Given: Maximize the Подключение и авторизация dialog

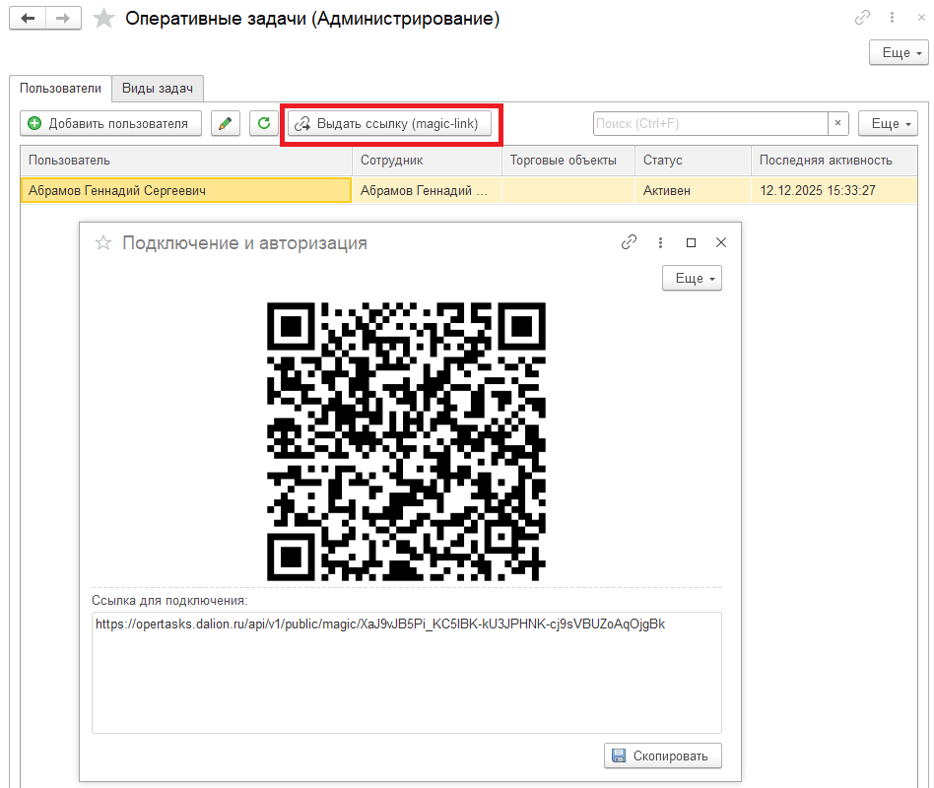Looking at the screenshot, I should click(x=691, y=242).
